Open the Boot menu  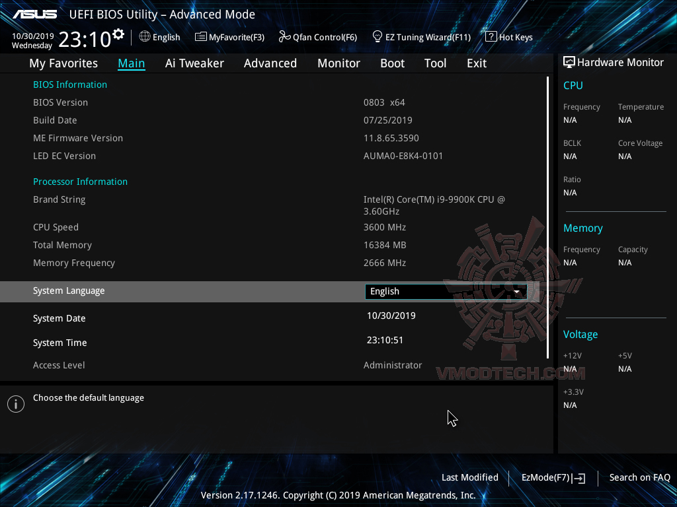(x=392, y=63)
